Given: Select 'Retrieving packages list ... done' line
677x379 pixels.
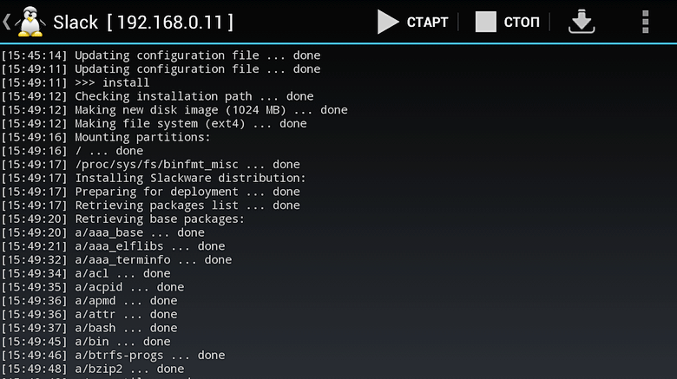Looking at the screenshot, I should (150, 205).
